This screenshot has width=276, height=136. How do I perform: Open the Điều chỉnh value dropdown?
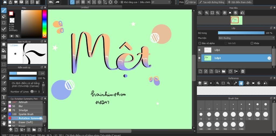tap(161, 2)
